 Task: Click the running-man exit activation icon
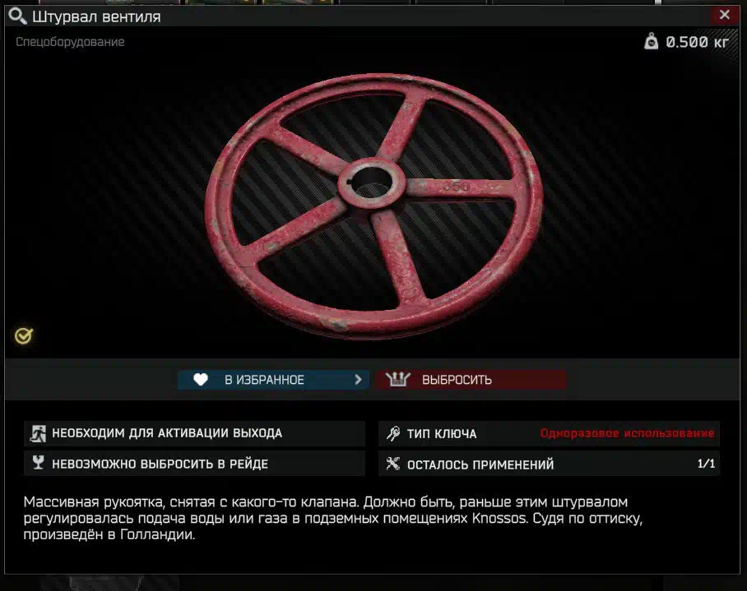point(38,433)
